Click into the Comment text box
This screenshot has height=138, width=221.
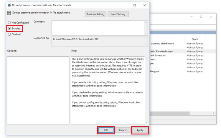pyautogui.click(x=98, y=28)
